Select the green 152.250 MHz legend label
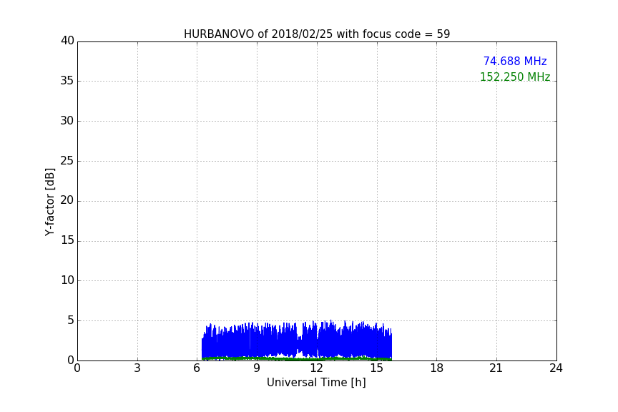This screenshot has width=618, height=412. (x=515, y=77)
